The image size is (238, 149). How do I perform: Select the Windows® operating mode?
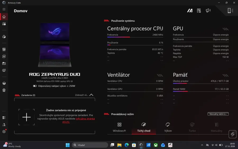pos(119,127)
